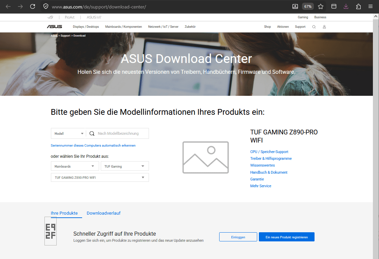Open the Netzwerk / IoT / Server menu

pyautogui.click(x=163, y=27)
